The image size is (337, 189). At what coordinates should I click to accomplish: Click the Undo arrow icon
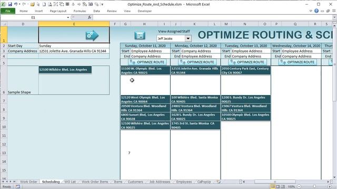[x=16, y=4]
